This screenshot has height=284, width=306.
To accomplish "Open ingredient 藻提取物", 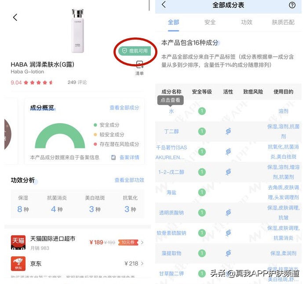I will (171, 253).
